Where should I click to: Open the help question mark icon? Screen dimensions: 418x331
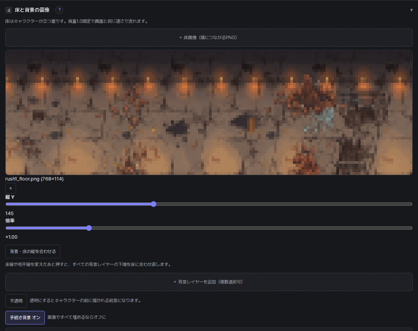tap(59, 10)
